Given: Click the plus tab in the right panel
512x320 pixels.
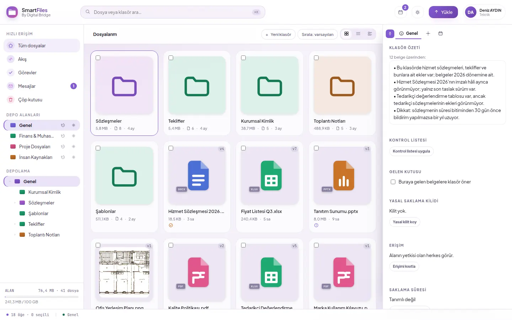Looking at the screenshot, I should point(428,33).
